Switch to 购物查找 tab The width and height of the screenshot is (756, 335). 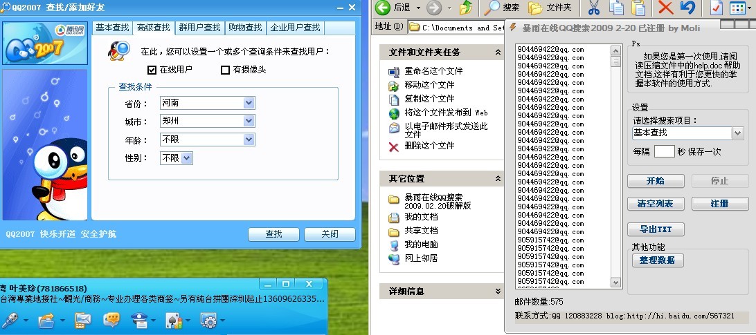(245, 28)
